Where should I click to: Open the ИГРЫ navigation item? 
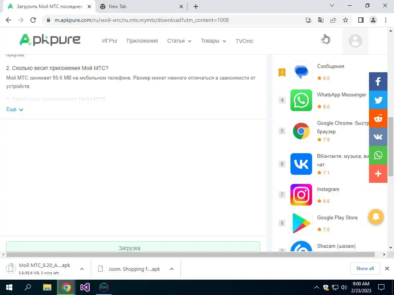pyautogui.click(x=110, y=41)
